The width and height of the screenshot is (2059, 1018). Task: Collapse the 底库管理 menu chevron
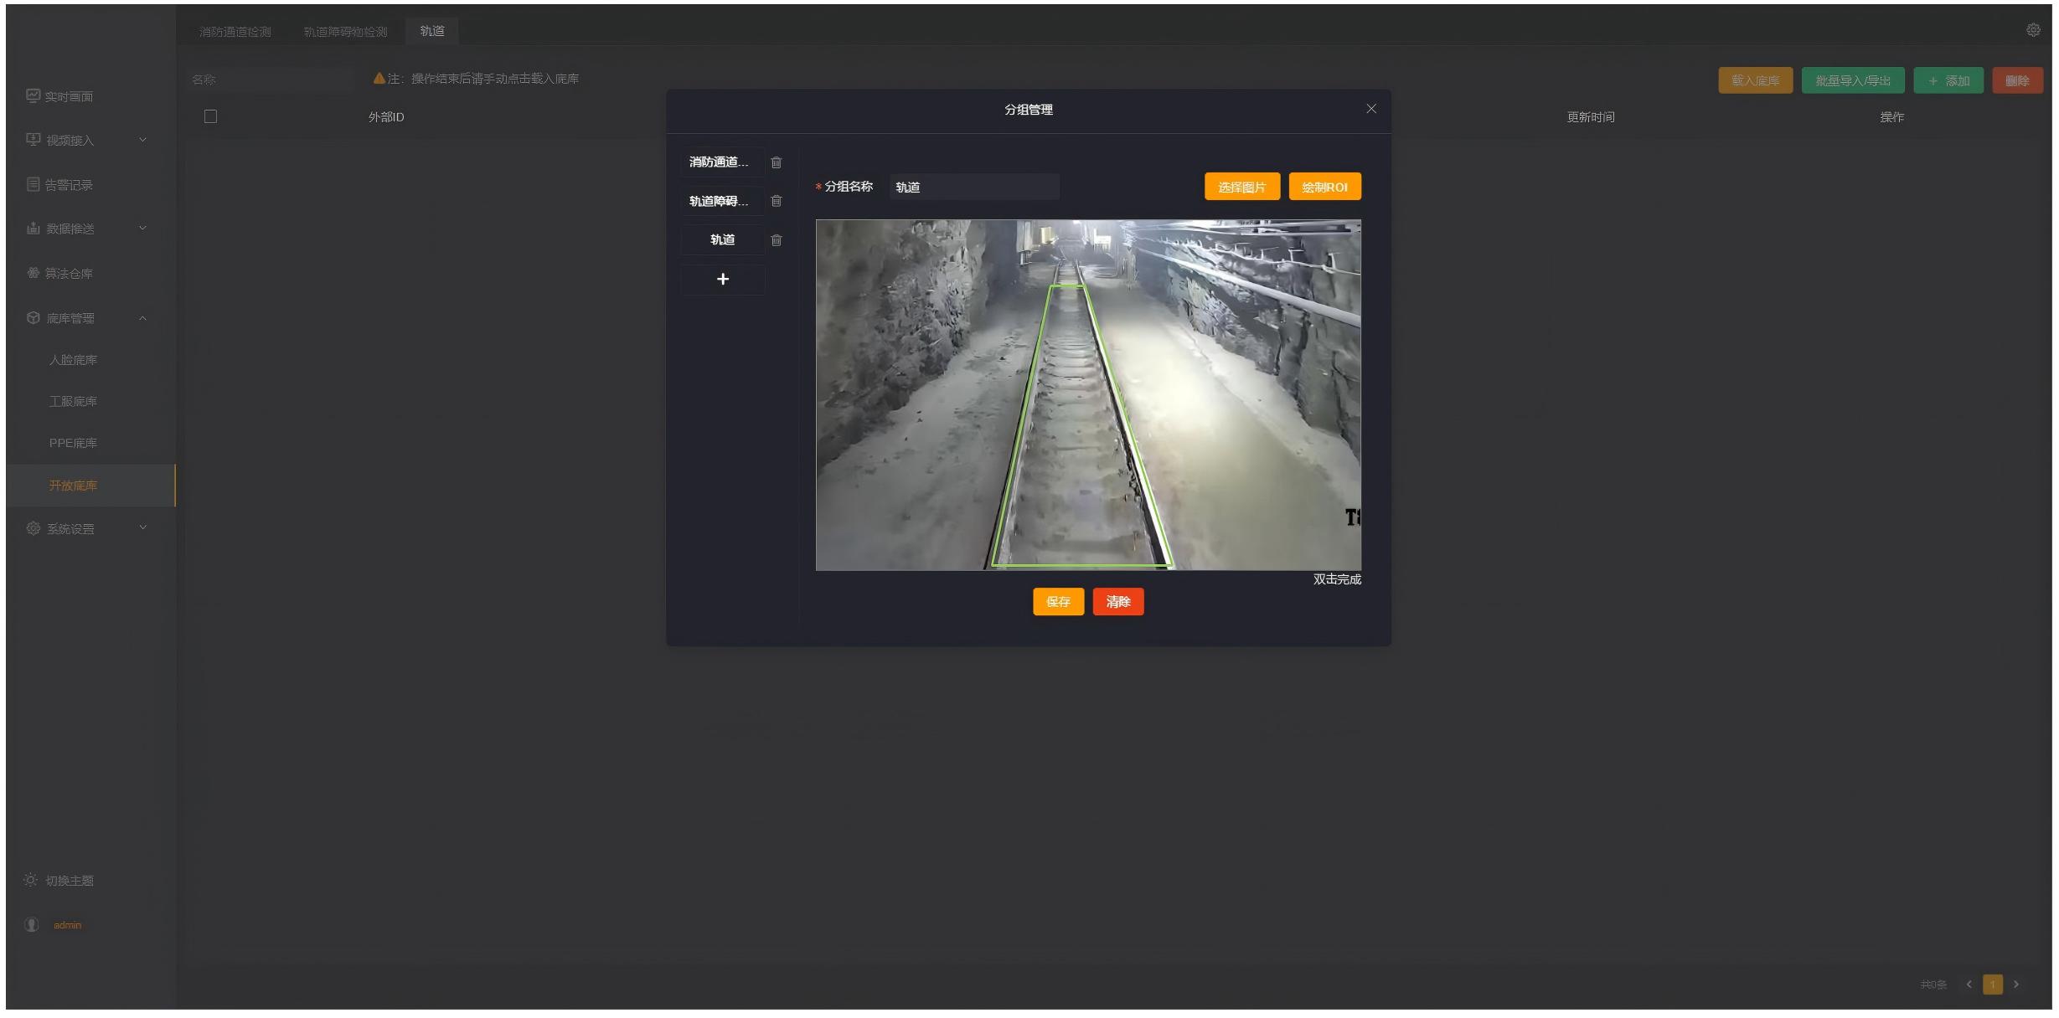[x=142, y=318]
